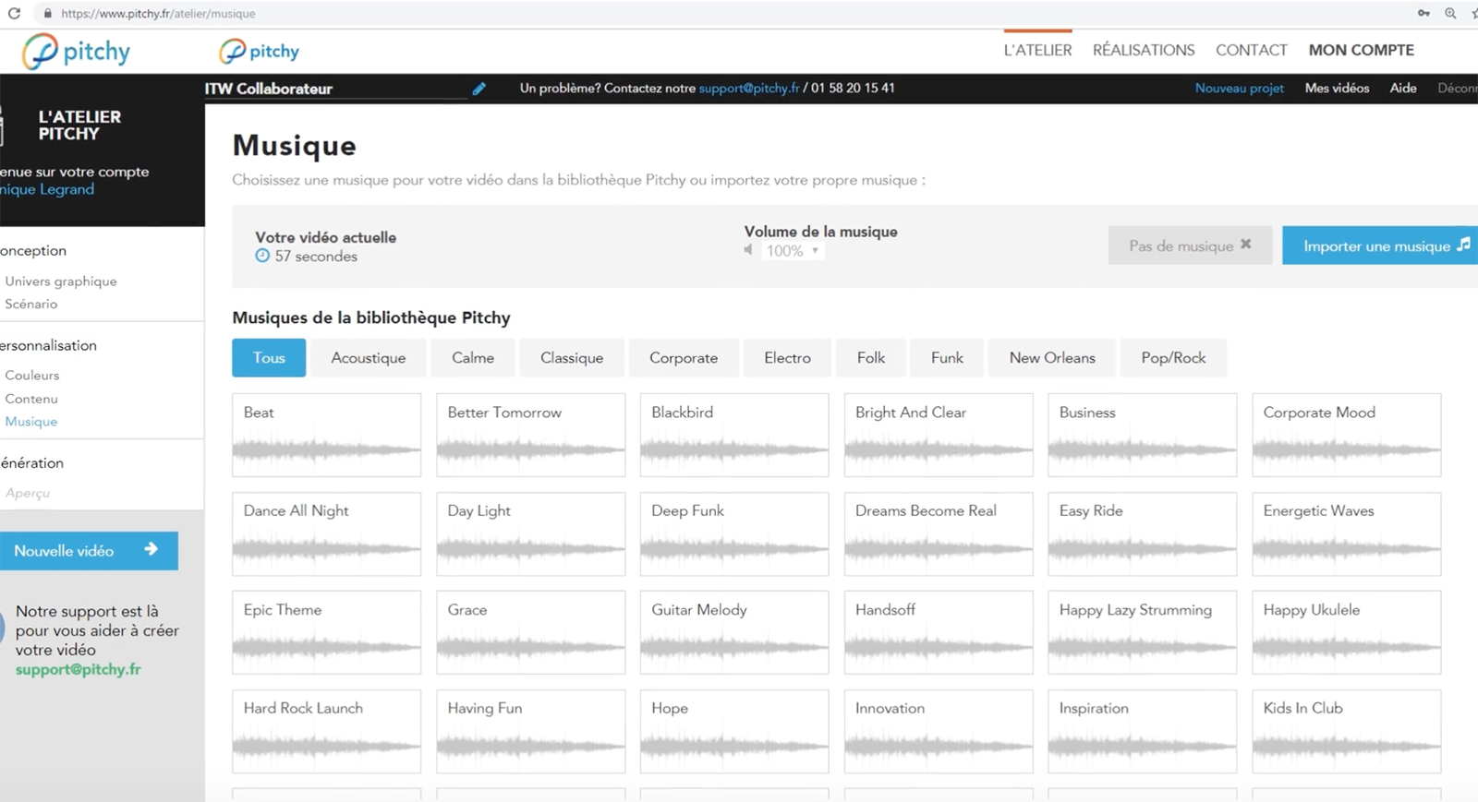
Task: Reload the page with browser refresh icon
Action: click(14, 13)
